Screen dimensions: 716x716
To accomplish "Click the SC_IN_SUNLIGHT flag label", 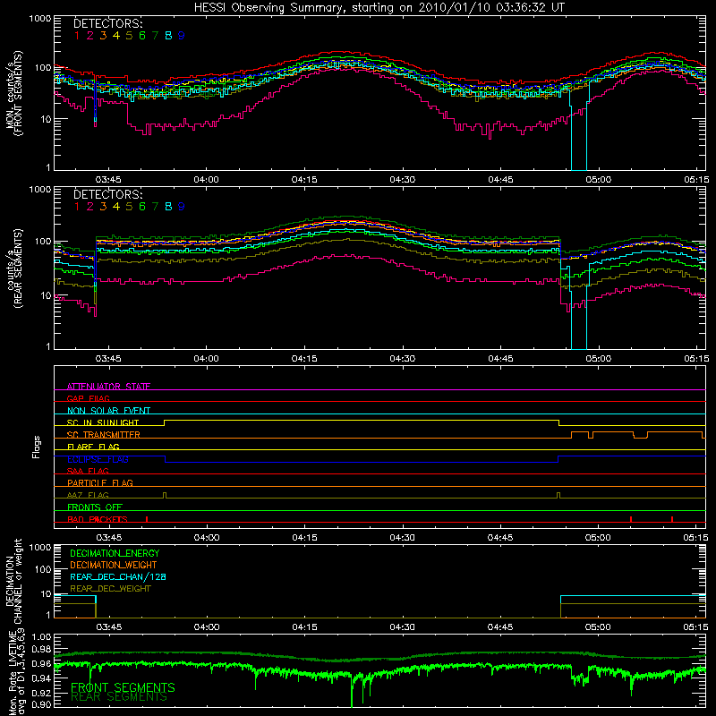I will pos(103,422).
